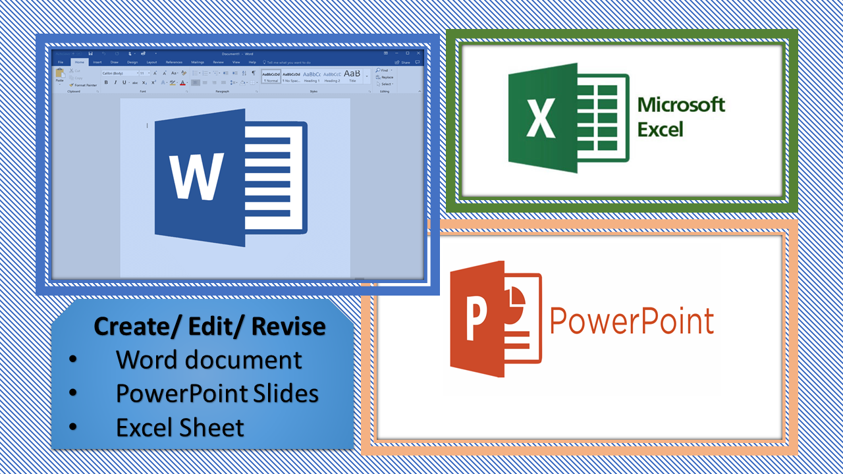Toggle Bold formatting
Viewport: 843px width, 474px height.
coord(106,83)
